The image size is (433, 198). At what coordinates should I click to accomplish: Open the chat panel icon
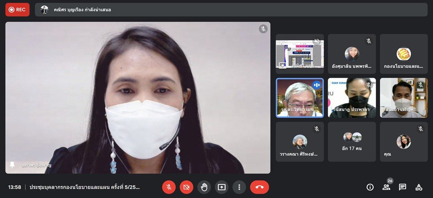click(x=402, y=187)
